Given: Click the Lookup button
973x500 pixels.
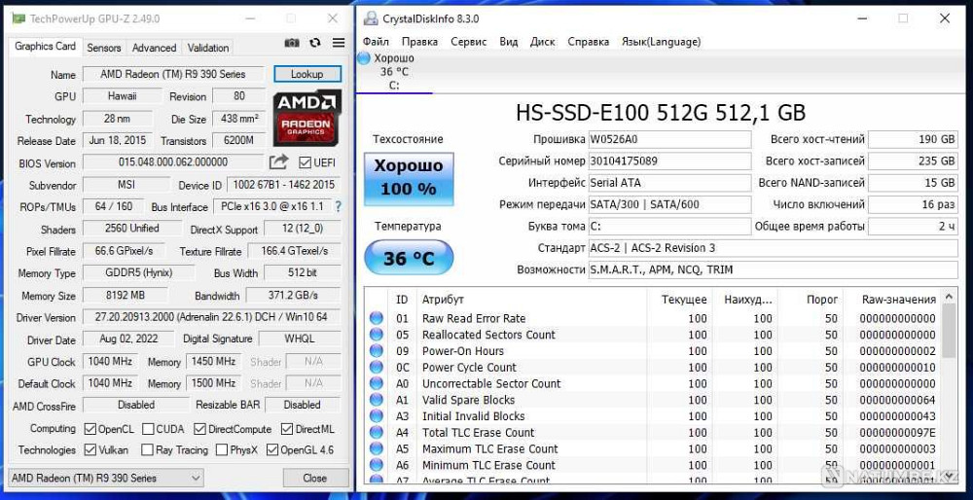Looking at the screenshot, I should pos(307,74).
